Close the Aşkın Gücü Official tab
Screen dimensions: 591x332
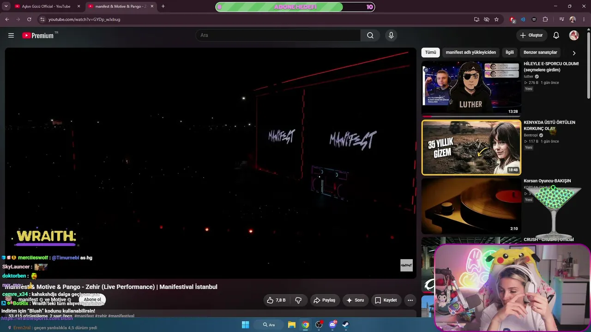tap(78, 6)
